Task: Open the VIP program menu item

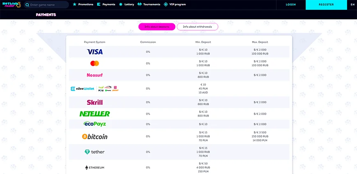Action: tap(177, 5)
